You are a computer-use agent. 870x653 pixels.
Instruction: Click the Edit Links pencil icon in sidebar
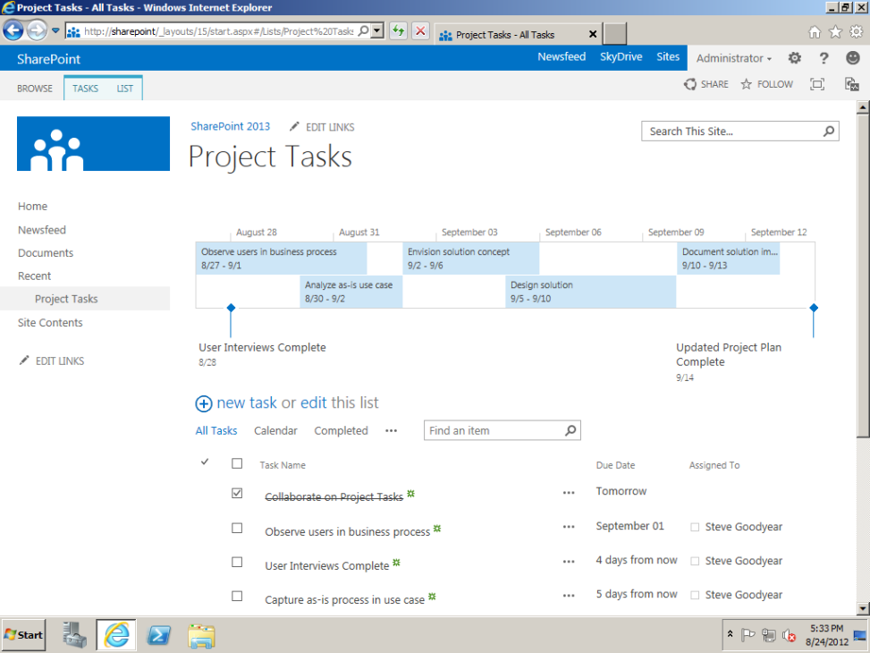(26, 360)
